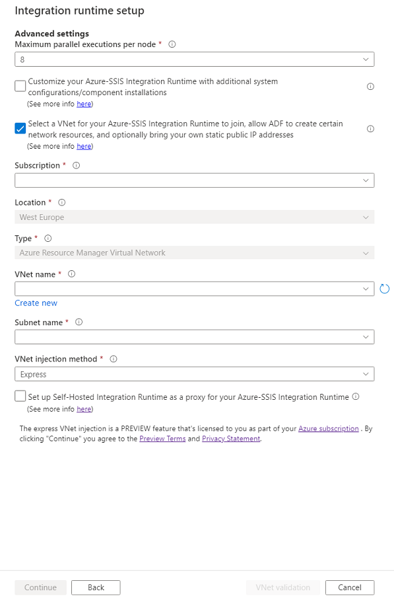
Task: Click info icon for Select a VNet option
Action: [x=370, y=129]
